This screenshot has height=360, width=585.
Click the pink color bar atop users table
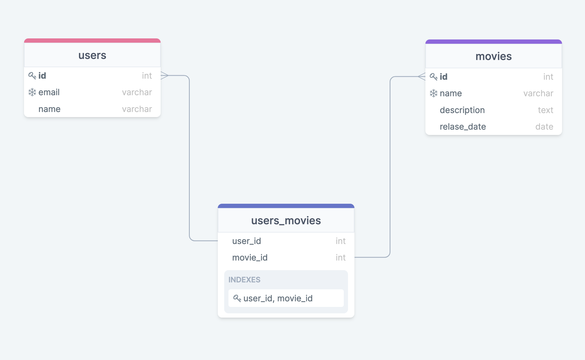click(x=92, y=41)
